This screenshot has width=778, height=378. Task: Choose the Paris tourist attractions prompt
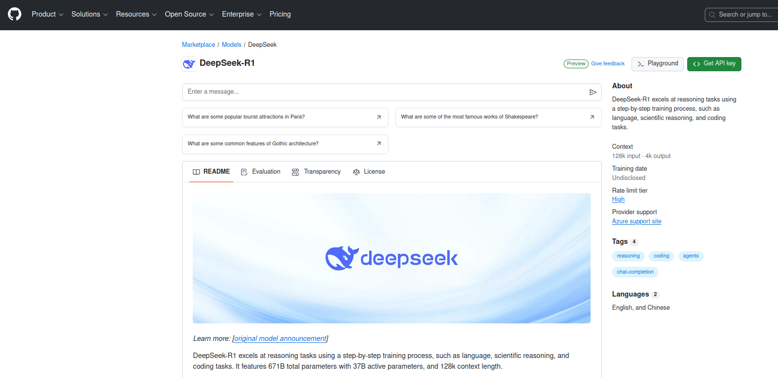coord(285,118)
